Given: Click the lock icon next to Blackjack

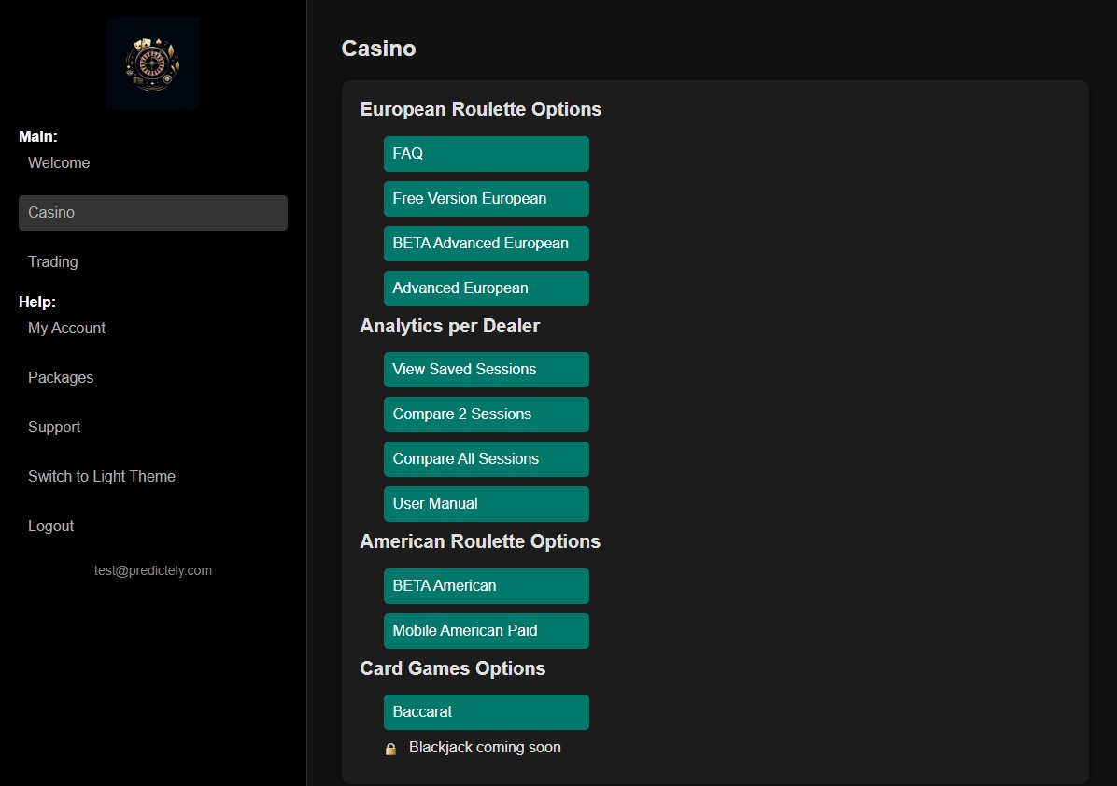Looking at the screenshot, I should point(390,747).
